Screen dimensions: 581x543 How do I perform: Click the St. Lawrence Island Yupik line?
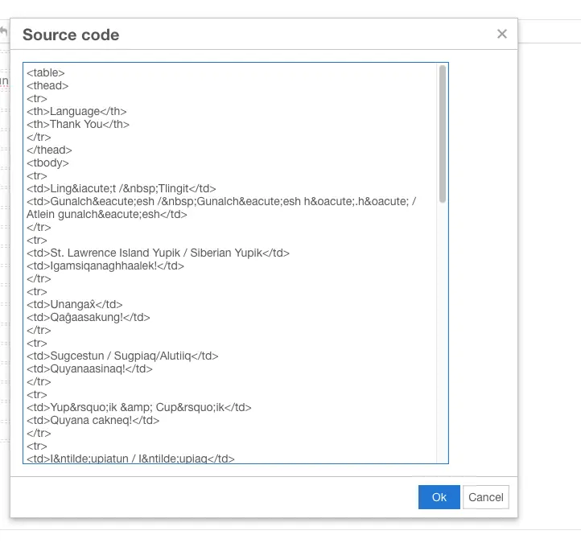point(158,253)
